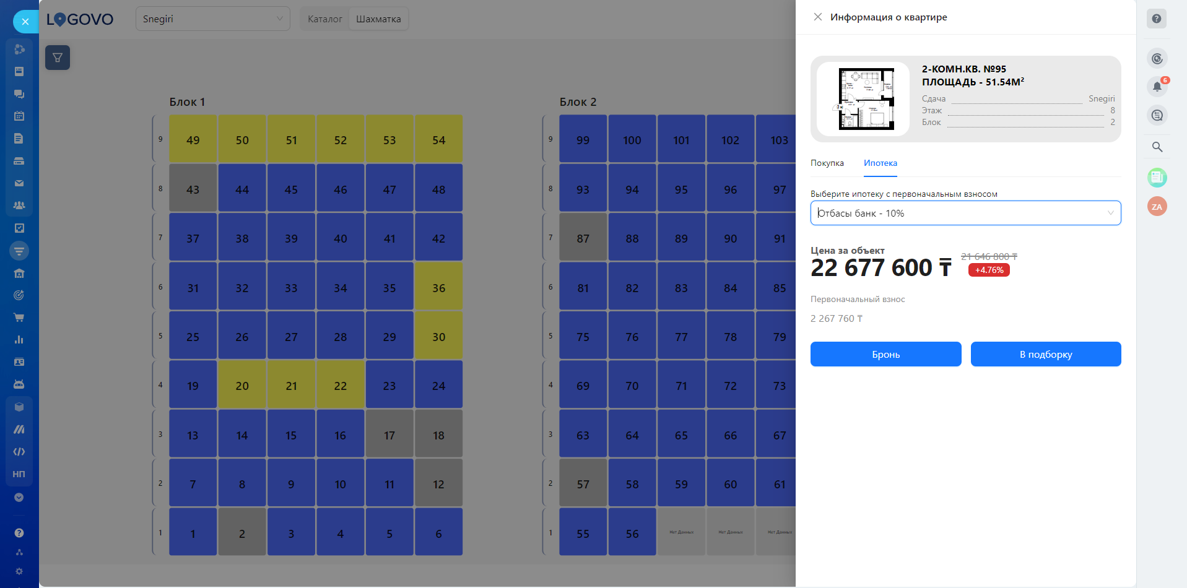
Task: Open the calendar icon in left sidebar
Action: coord(19,116)
